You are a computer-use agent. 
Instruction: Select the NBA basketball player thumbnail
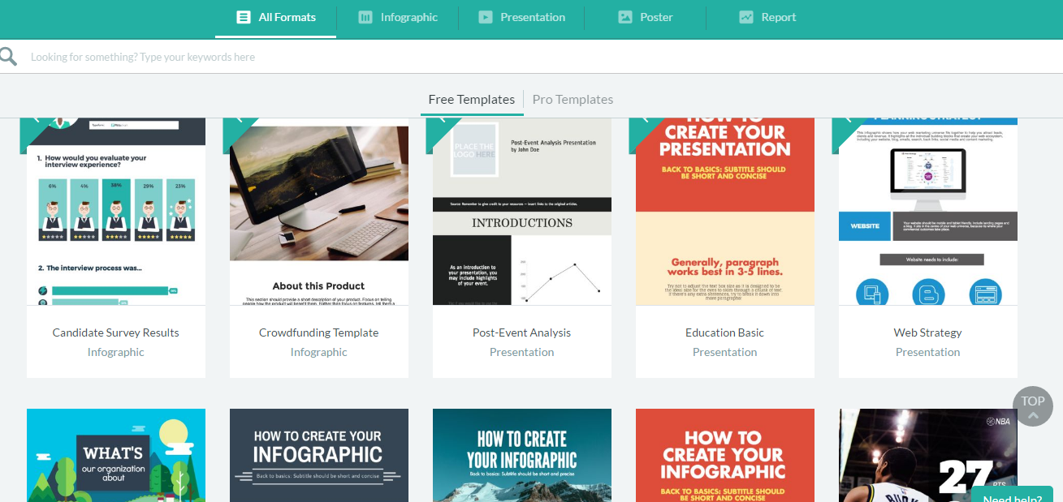tap(928, 455)
